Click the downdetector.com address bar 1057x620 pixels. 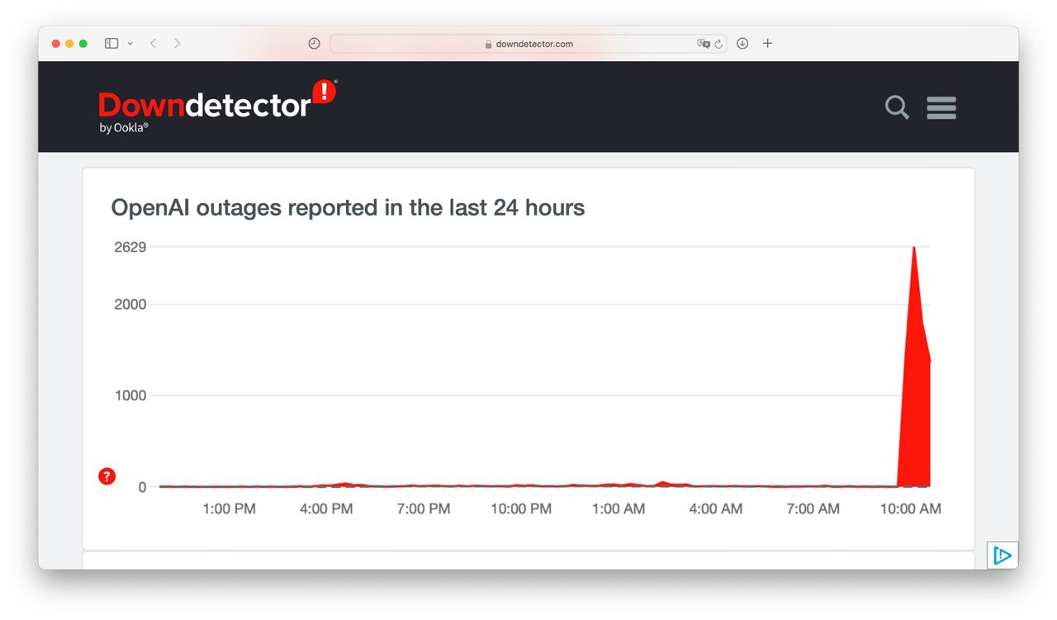pyautogui.click(x=528, y=44)
